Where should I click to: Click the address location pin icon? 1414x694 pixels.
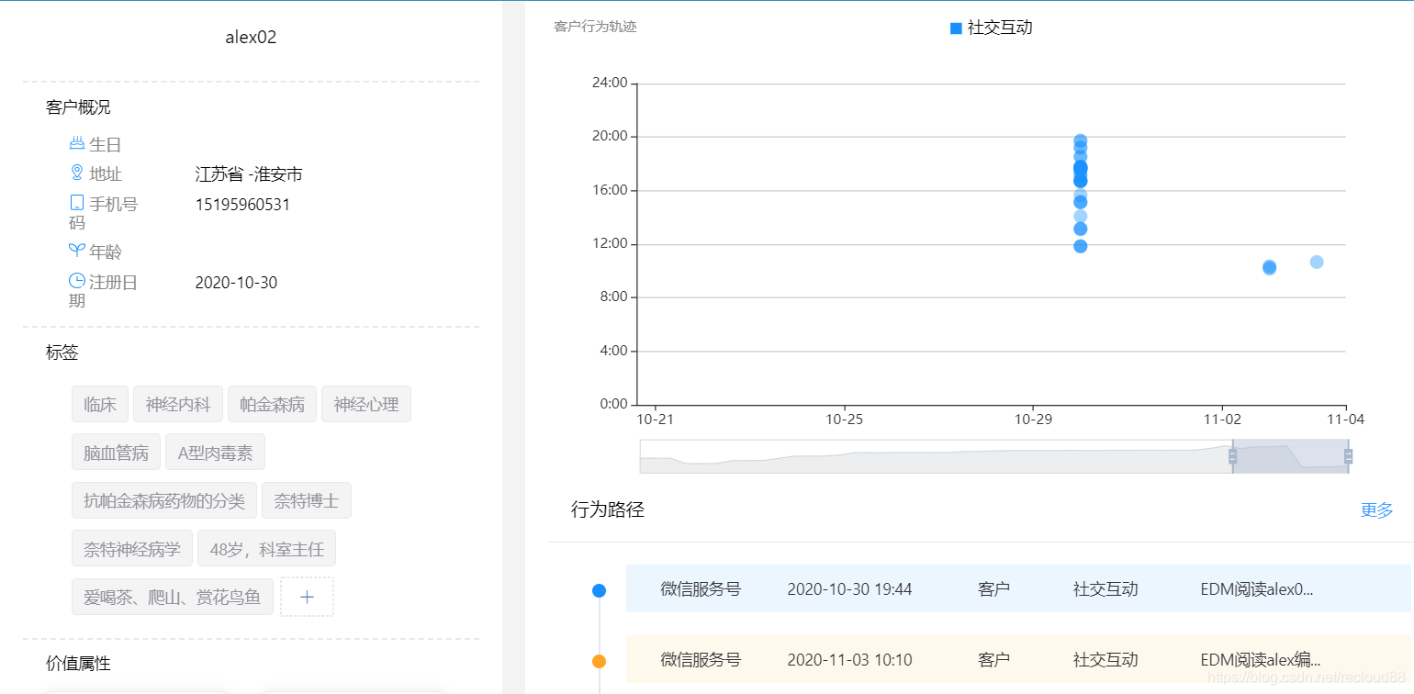77,173
